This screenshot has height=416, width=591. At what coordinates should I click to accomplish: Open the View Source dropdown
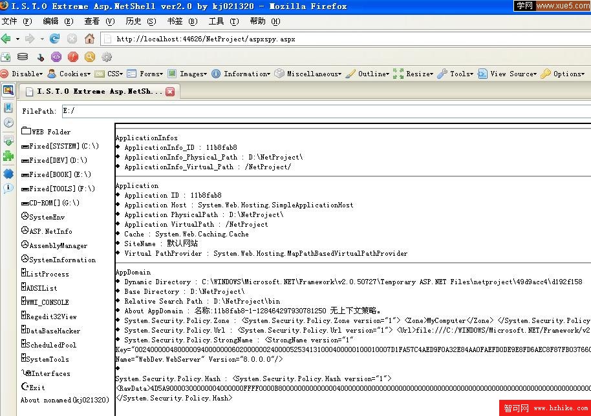click(x=508, y=74)
